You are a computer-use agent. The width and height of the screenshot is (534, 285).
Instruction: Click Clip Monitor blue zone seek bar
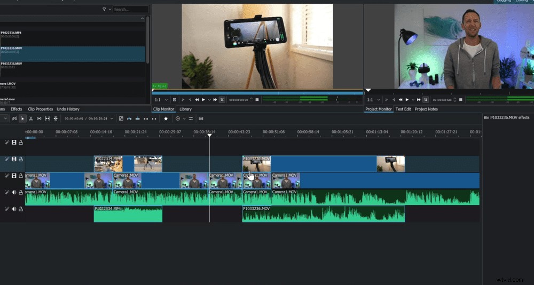(x=257, y=93)
